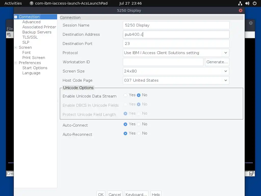The image size is (261, 196).
Task: Open Associated Printer settings
Action: point(39,27)
